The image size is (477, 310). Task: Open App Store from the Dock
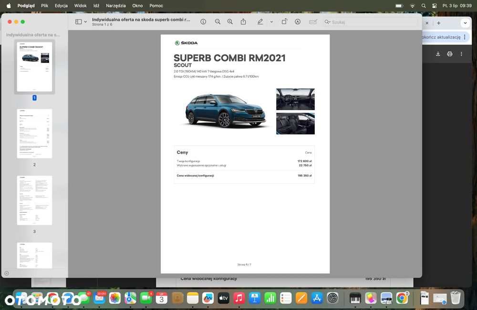317,298
